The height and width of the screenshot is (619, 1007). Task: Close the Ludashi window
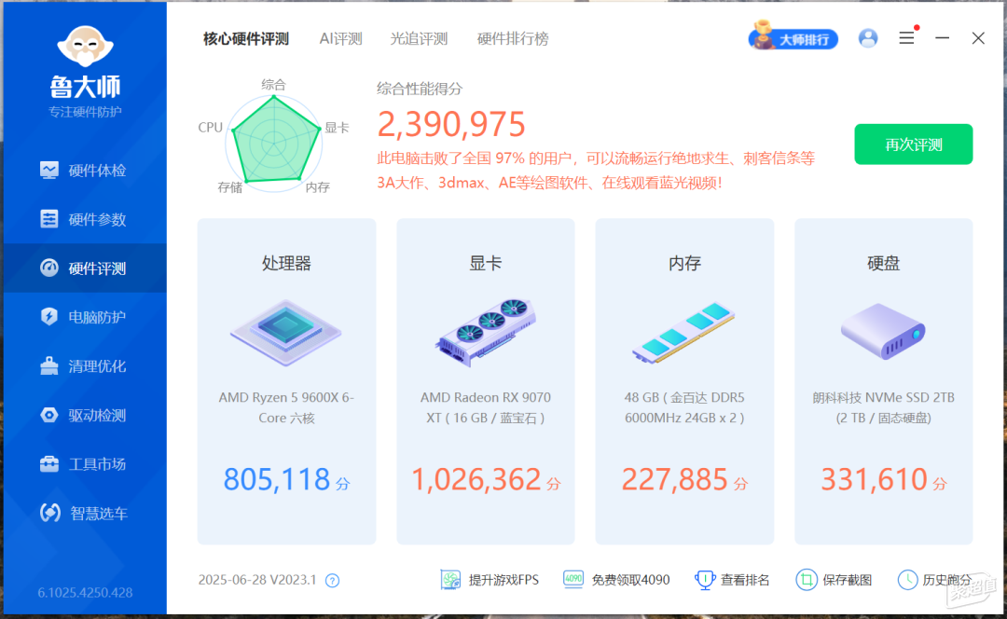click(x=978, y=38)
